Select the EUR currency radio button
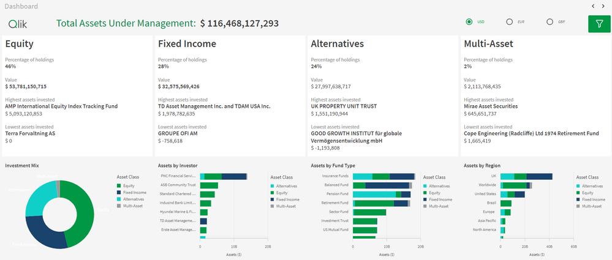612x260 pixels. pyautogui.click(x=509, y=22)
